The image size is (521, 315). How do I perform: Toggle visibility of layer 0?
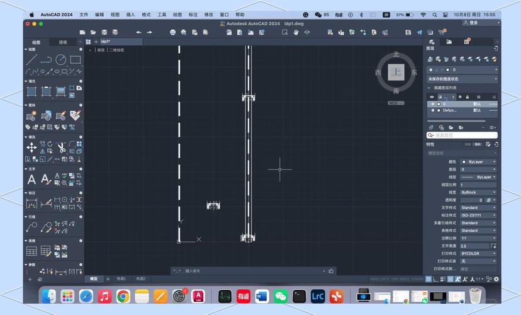[432, 103]
